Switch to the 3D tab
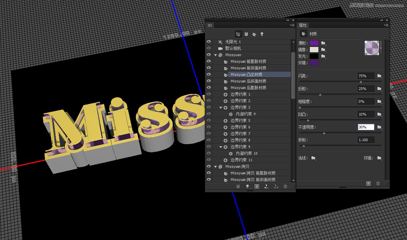The image size is (407, 240). (209, 25)
